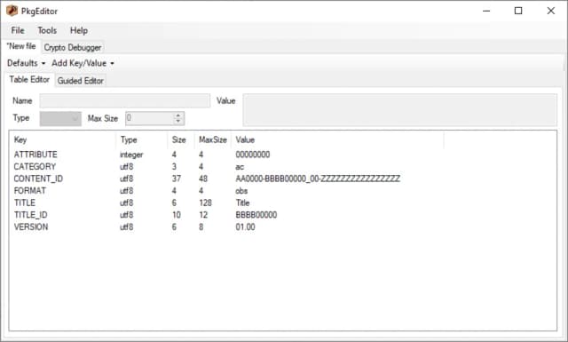Click Size 37 in CONTENT_ID row
Viewport: 568px width, 342px height.
pyautogui.click(x=177, y=179)
